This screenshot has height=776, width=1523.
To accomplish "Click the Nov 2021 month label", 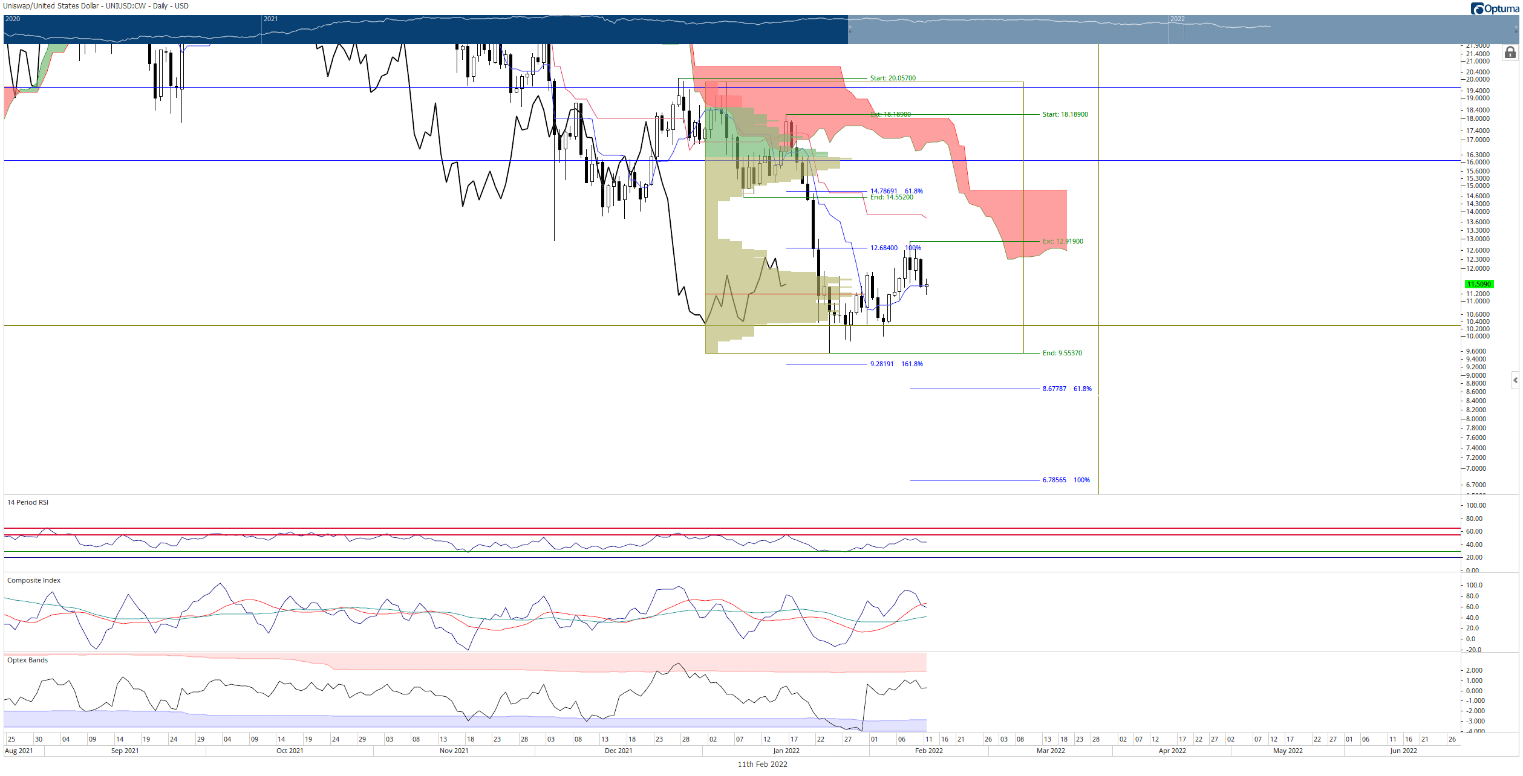I will tap(454, 751).
